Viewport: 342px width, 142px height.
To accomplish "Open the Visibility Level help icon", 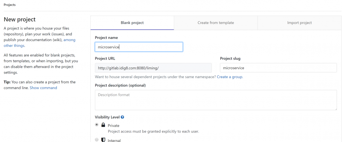I will (122, 117).
